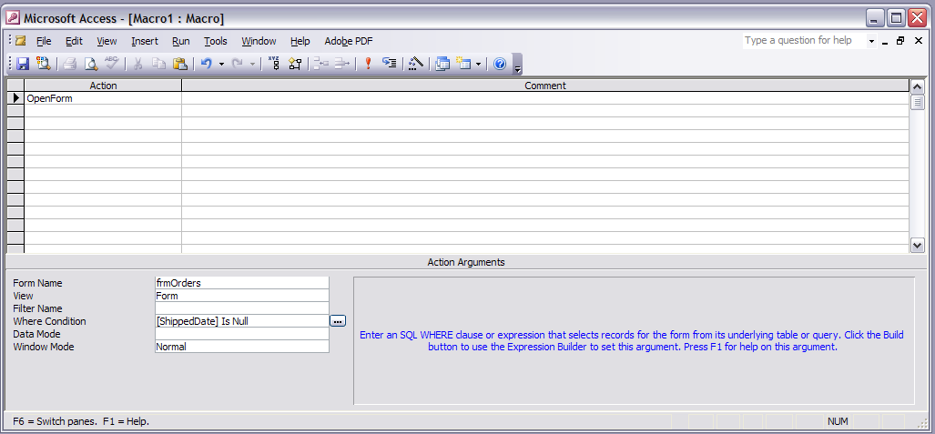Click the Window Mode label
Image resolution: width=935 pixels, height=434 pixels.
[44, 347]
